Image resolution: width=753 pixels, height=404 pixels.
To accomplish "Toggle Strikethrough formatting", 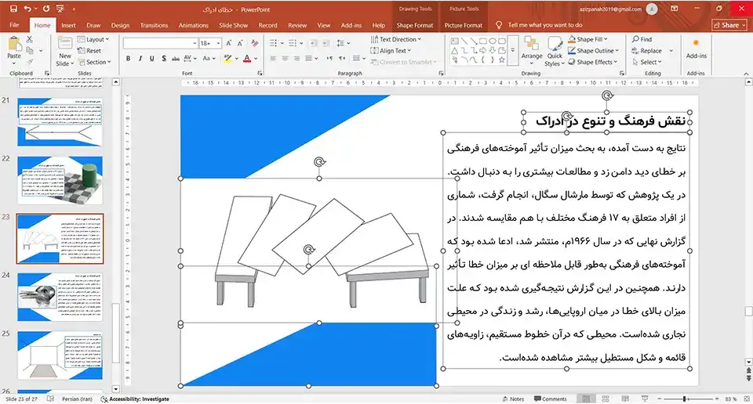I will click(176, 59).
